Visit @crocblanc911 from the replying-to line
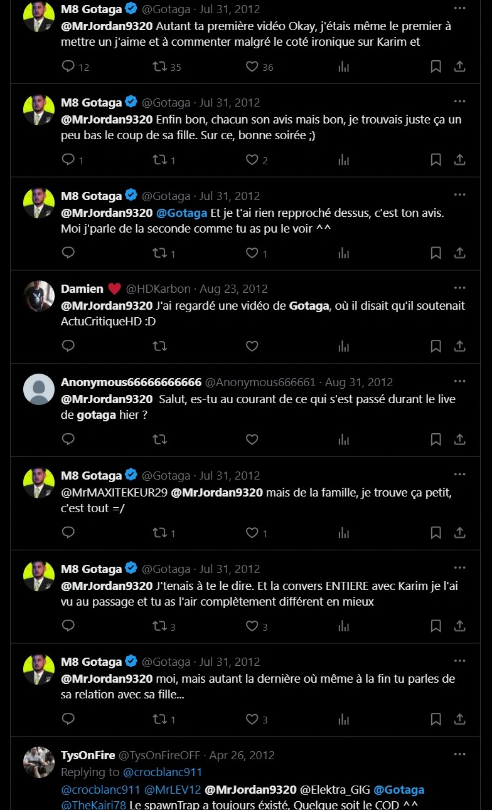Image resolution: width=492 pixels, height=810 pixels. point(163,772)
